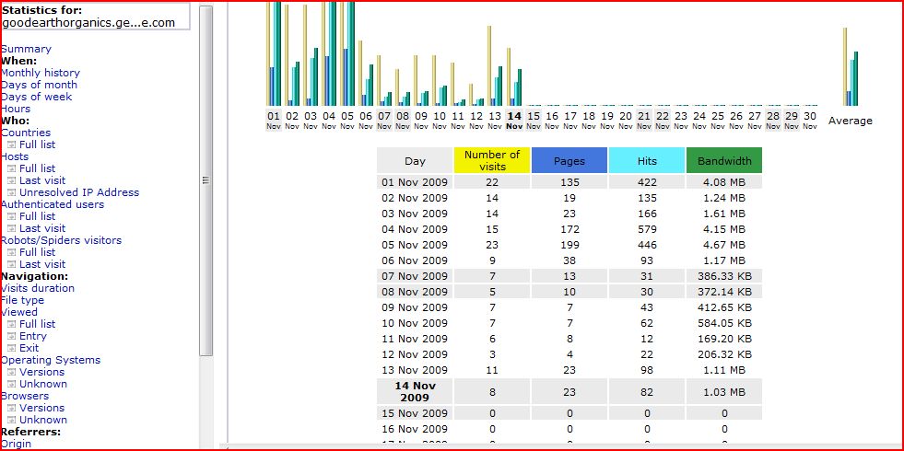This screenshot has width=904, height=451.
Task: Click the icon beside Browsers Unknown
Action: tap(12, 420)
